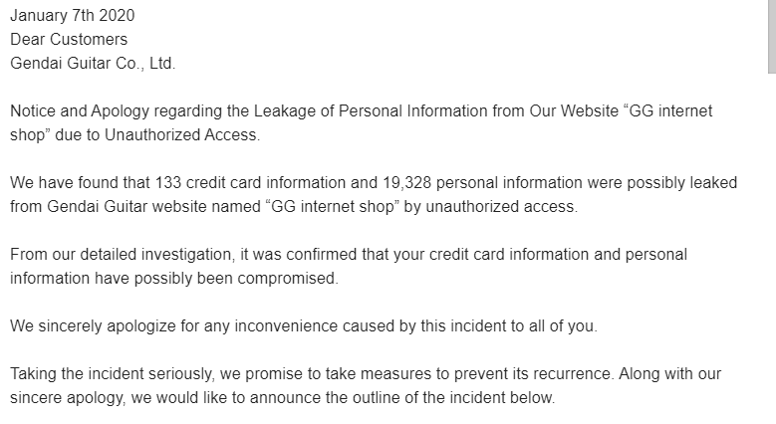Image resolution: width=776 pixels, height=424 pixels.
Task: Click the "Dear Customers" greeting line
Action: 69,40
